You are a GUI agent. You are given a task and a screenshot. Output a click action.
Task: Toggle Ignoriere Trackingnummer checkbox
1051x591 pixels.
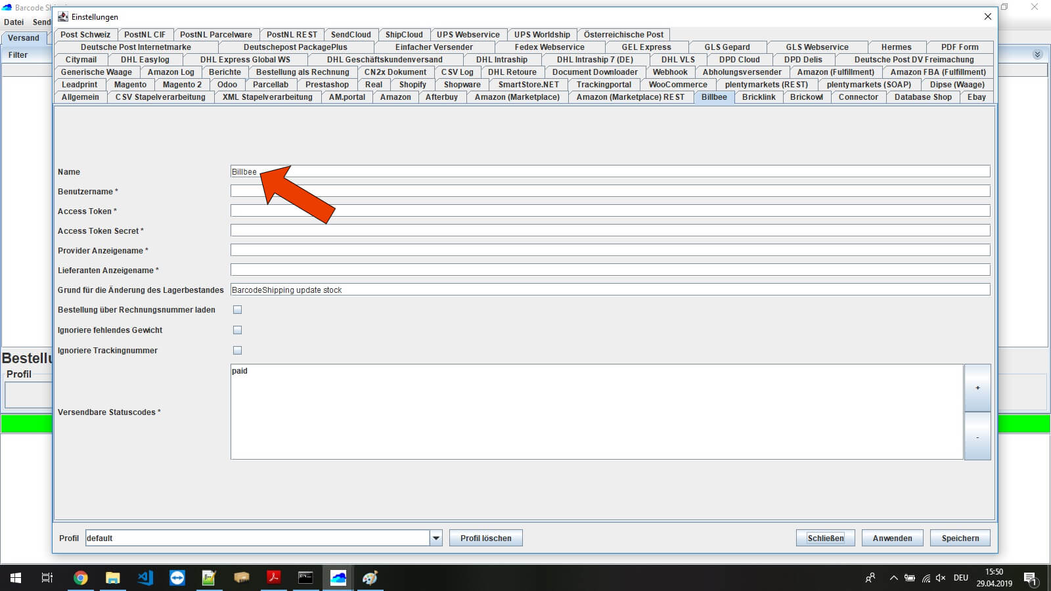click(237, 350)
